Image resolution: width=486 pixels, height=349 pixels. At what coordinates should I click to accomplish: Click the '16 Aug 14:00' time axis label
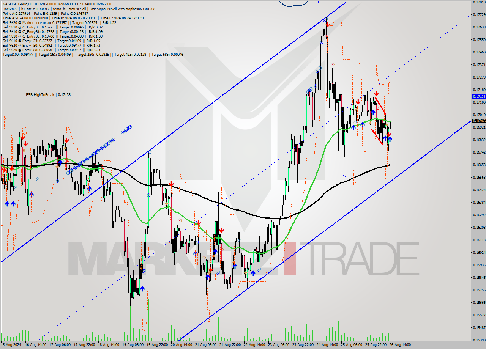point(36,345)
